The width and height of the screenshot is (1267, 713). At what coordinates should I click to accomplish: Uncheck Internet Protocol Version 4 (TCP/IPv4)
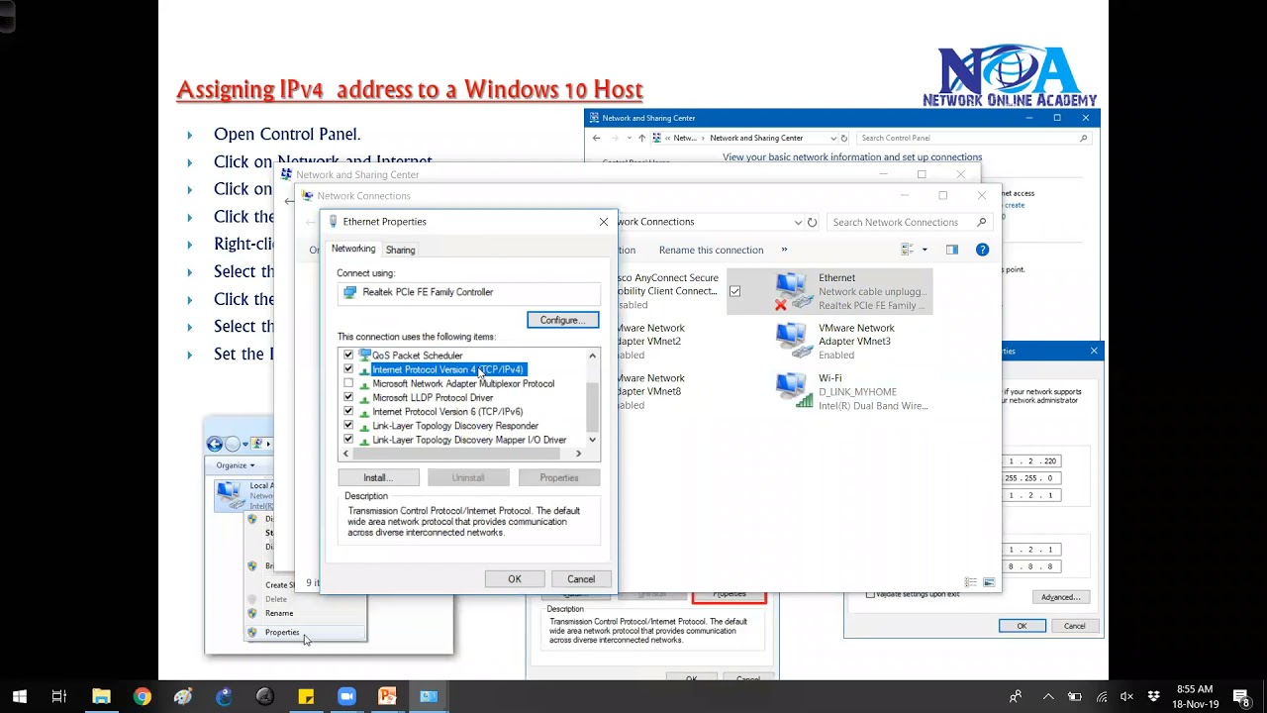348,369
